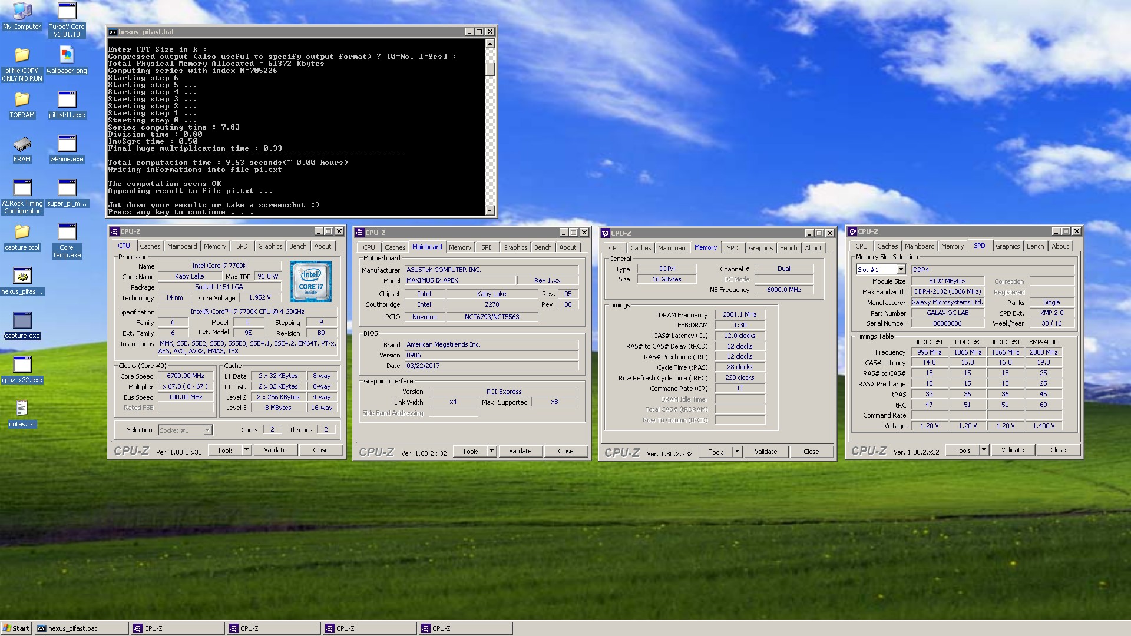Screen dimensions: 1131x636
Task: Click Tools button in SPD CPU-Z window
Action: [x=963, y=450]
